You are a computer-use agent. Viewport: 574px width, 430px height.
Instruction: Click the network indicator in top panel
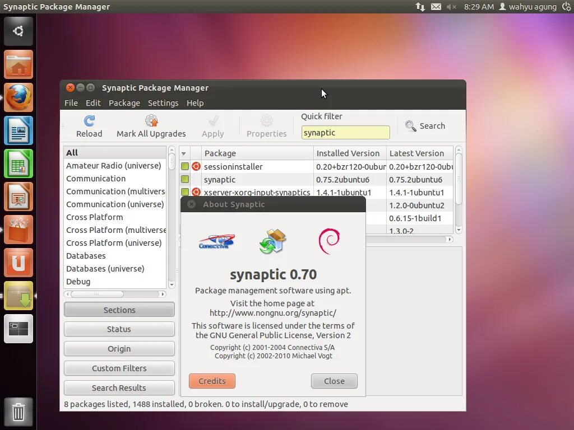point(420,7)
